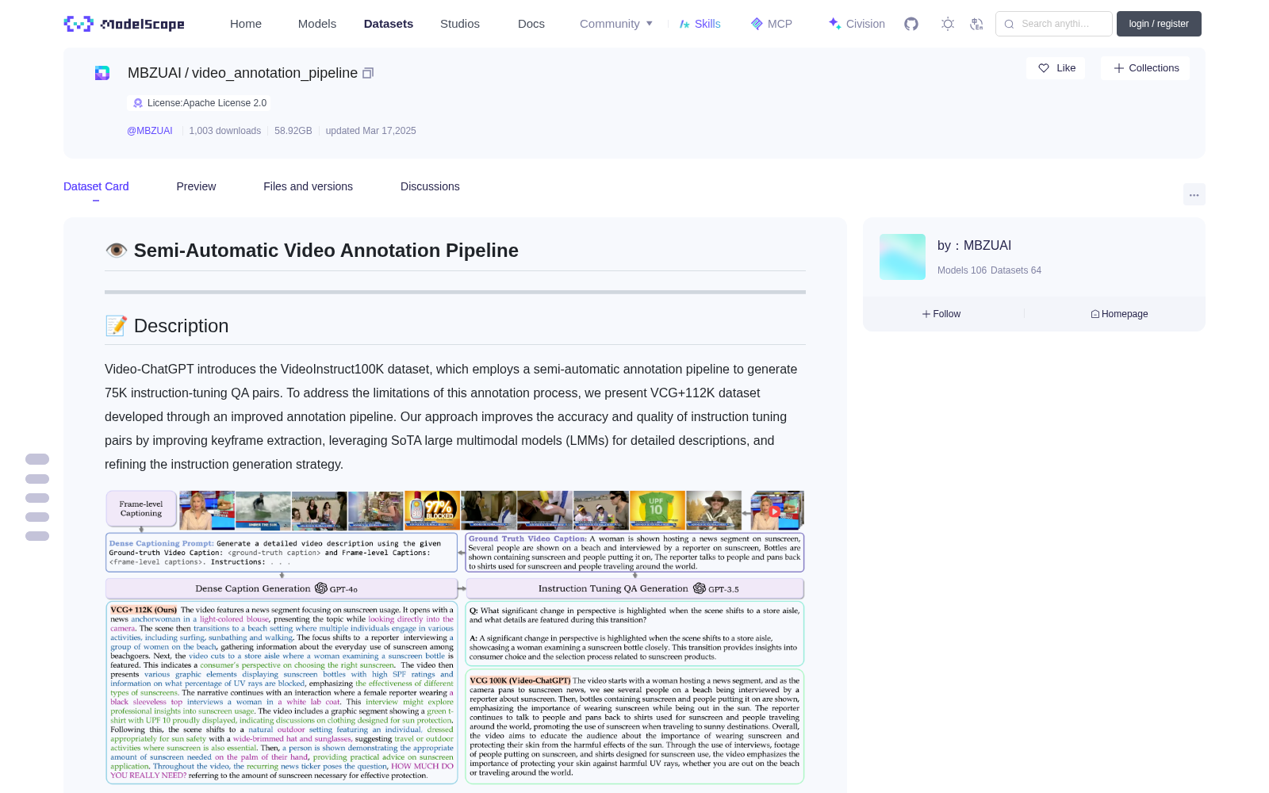Click the Civision nav link text

[865, 24]
